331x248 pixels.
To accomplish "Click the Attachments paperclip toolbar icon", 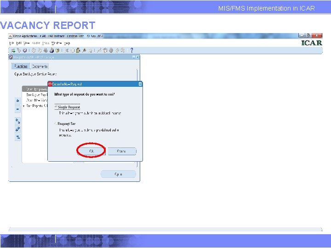I will click(117, 51).
